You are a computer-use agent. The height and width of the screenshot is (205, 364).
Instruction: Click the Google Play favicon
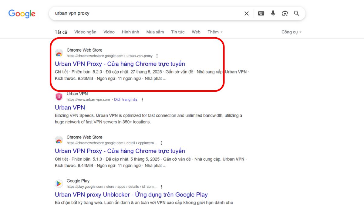(59, 184)
